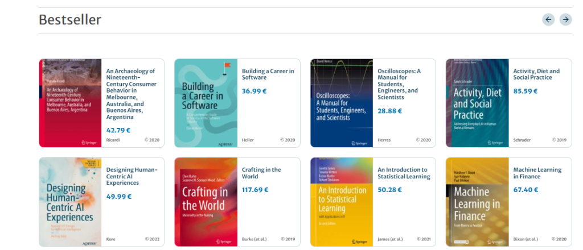Visit Designing Human-Centric AI Experiences title link
Viewport: 583px width, 250px height.
[x=132, y=176]
